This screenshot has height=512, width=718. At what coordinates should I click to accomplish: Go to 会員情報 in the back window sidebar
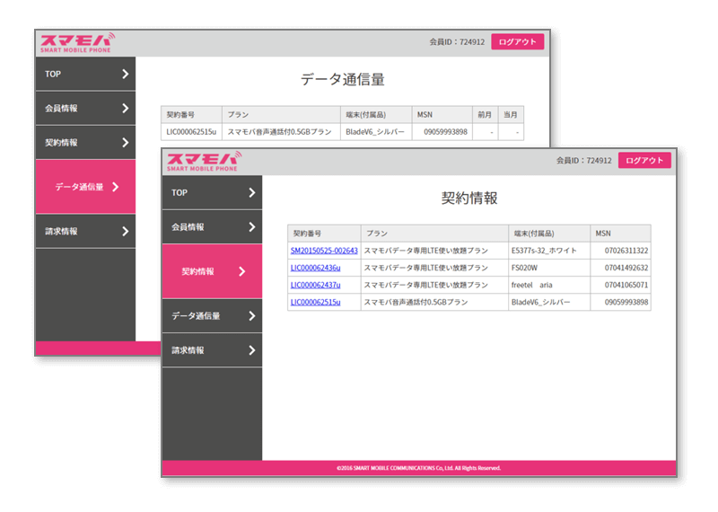[61, 108]
